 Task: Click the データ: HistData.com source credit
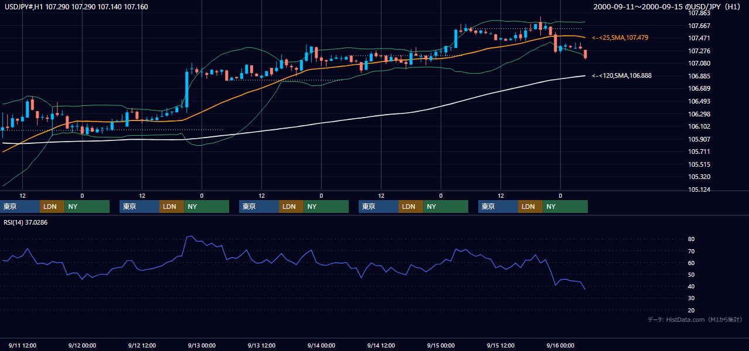pyautogui.click(x=694, y=319)
